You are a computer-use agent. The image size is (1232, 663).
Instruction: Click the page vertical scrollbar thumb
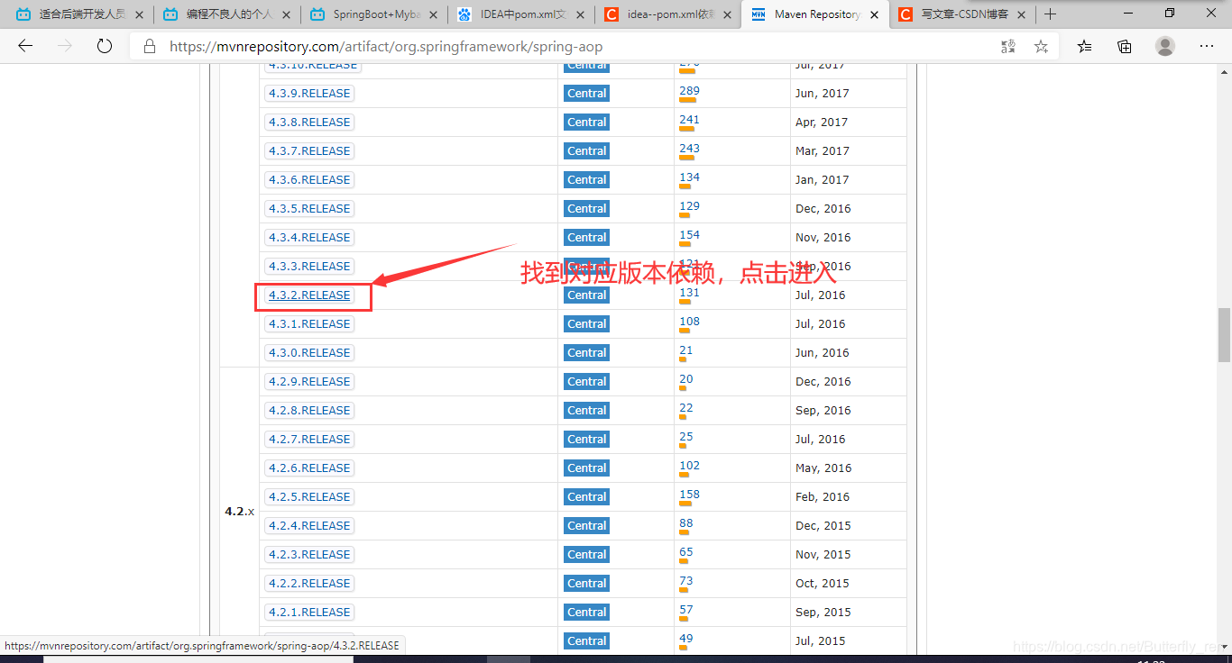coord(1224,334)
